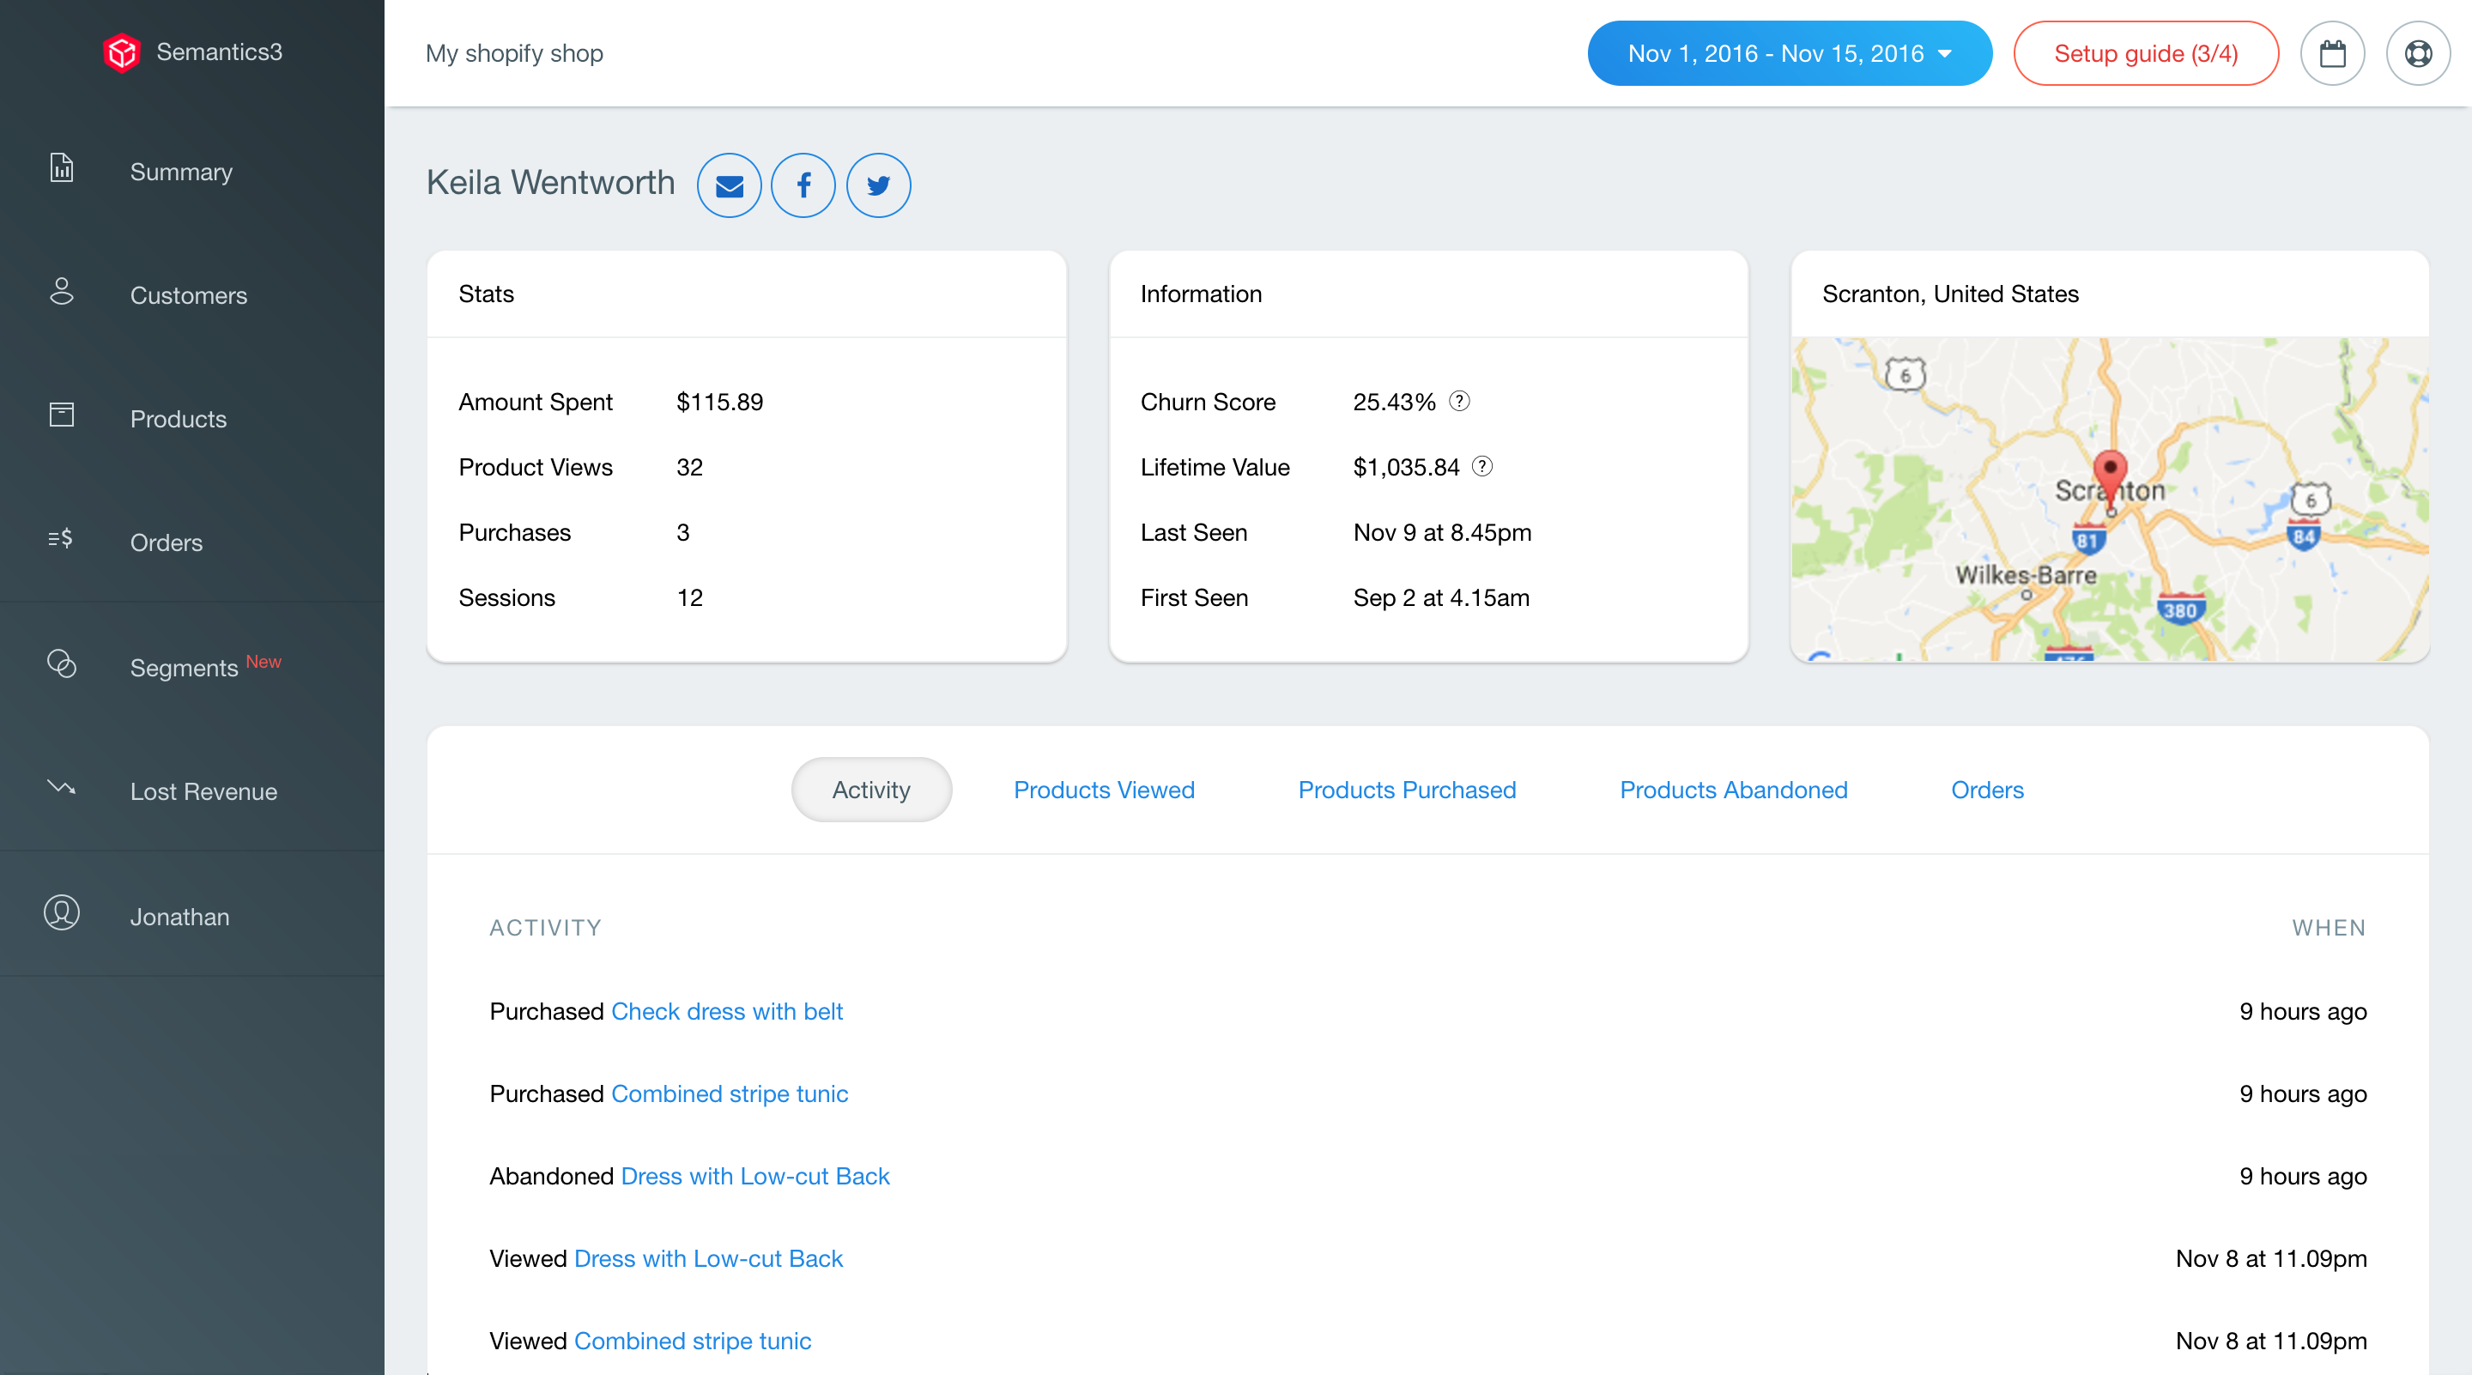The image size is (2472, 1375).
Task: Show Churn Score explanation via question mark
Action: click(x=1461, y=402)
